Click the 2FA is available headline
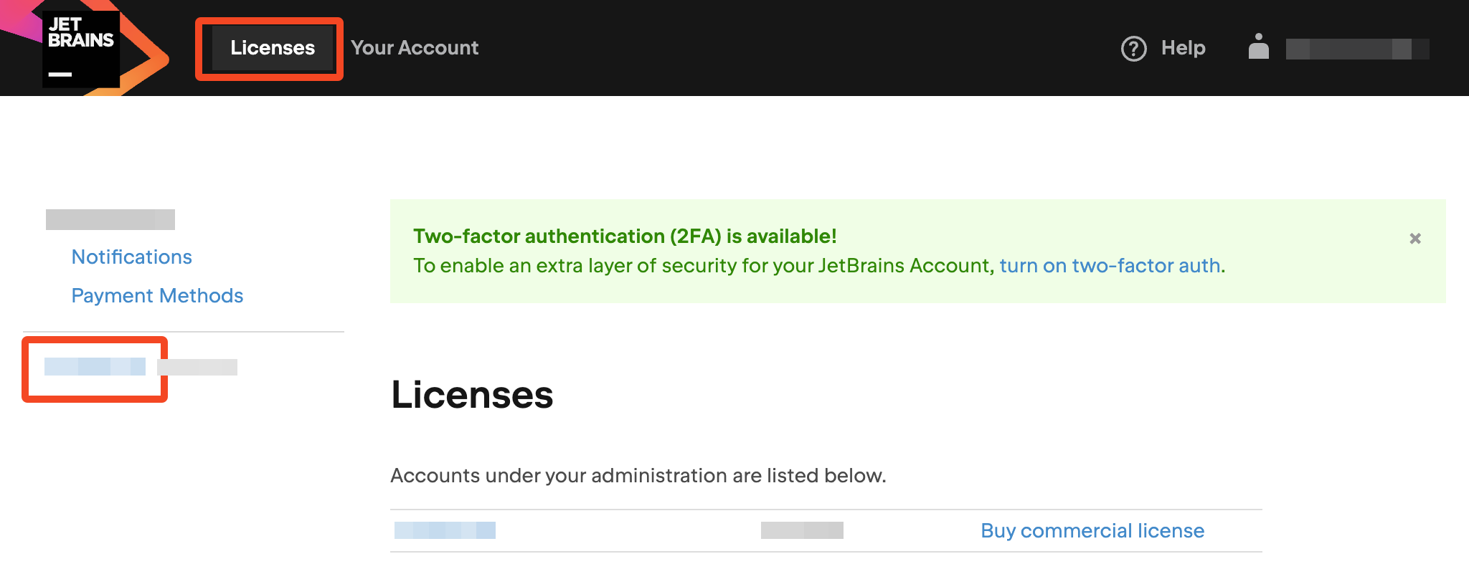The width and height of the screenshot is (1469, 564). coord(625,236)
